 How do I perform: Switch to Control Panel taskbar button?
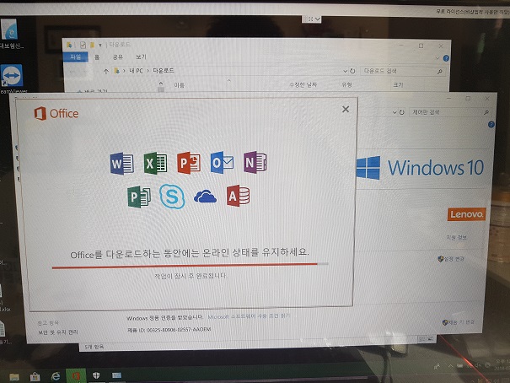(116, 375)
